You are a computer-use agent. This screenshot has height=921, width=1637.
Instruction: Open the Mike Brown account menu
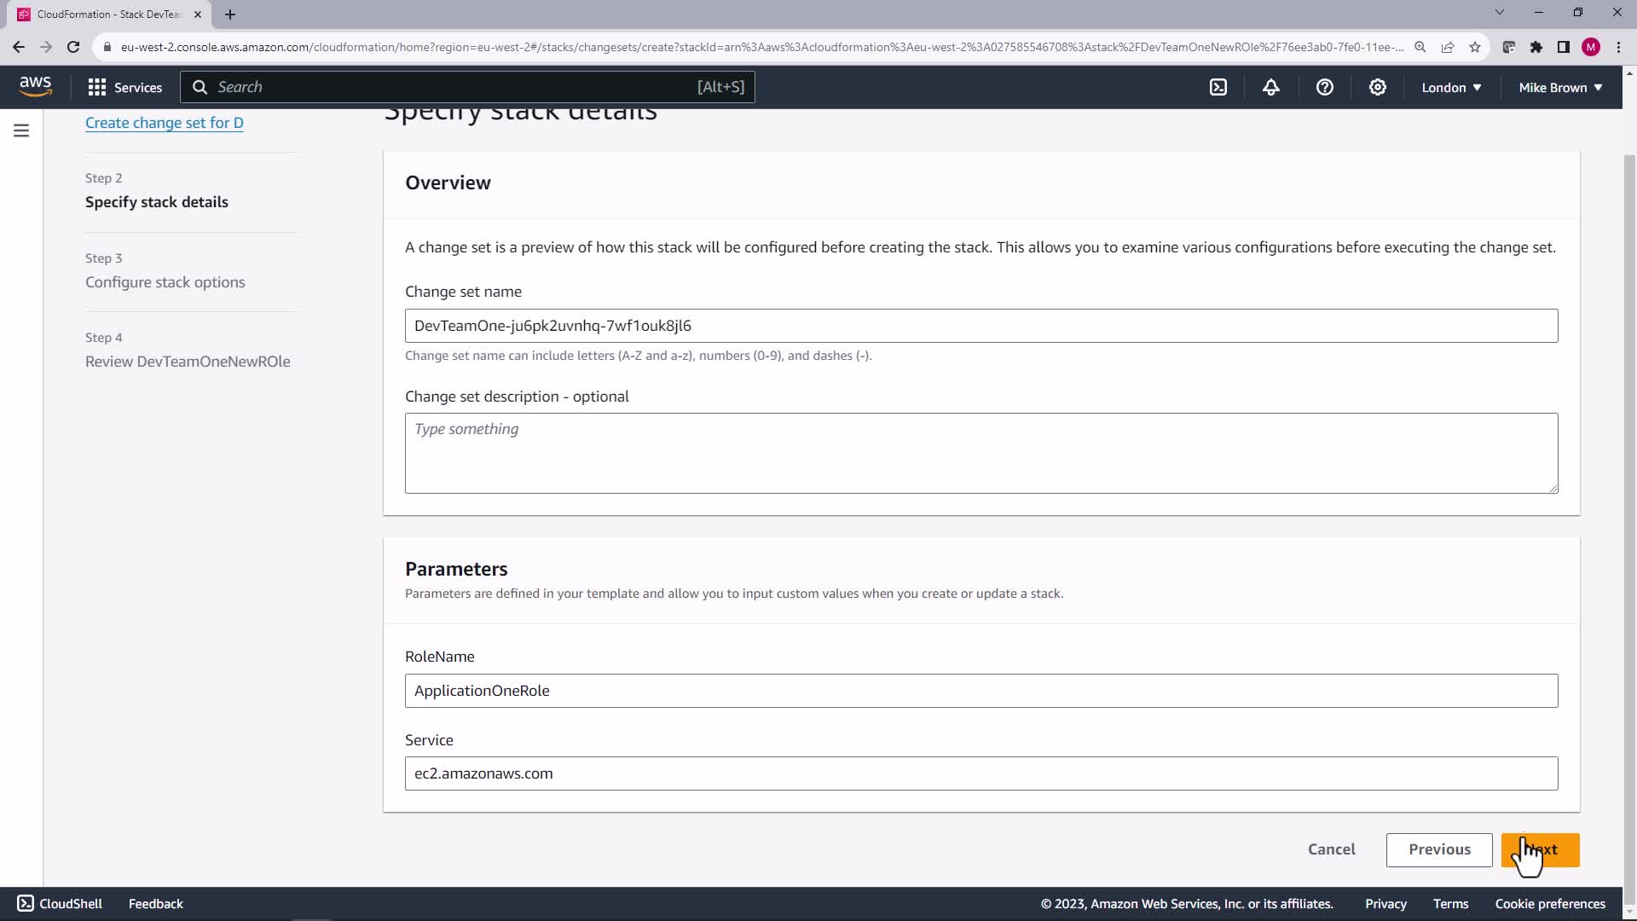pyautogui.click(x=1559, y=87)
